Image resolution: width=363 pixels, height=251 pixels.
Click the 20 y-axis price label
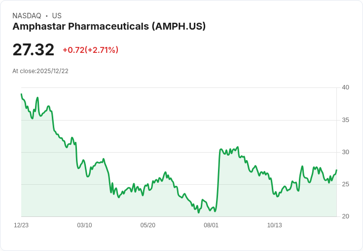(345, 216)
